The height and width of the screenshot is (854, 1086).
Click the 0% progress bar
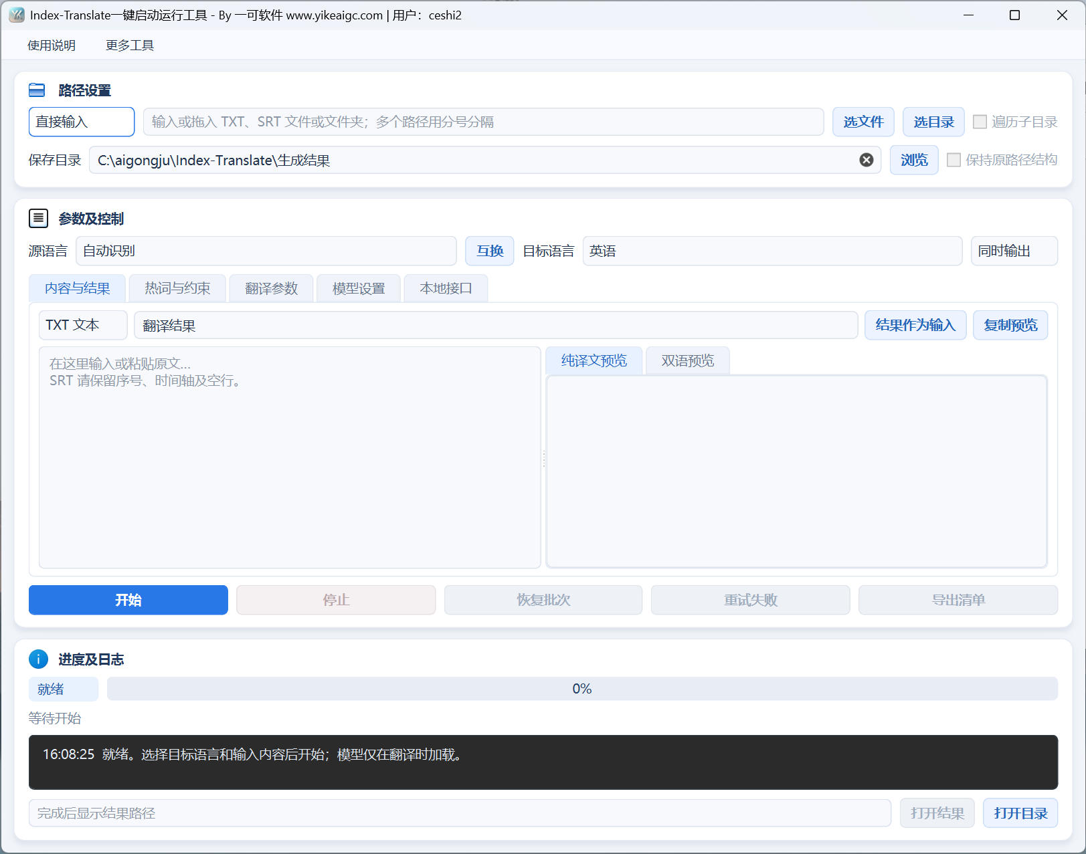pyautogui.click(x=582, y=689)
